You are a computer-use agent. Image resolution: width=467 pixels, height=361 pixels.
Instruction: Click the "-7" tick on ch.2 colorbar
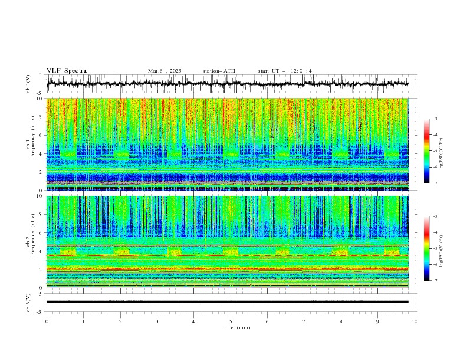point(435,281)
